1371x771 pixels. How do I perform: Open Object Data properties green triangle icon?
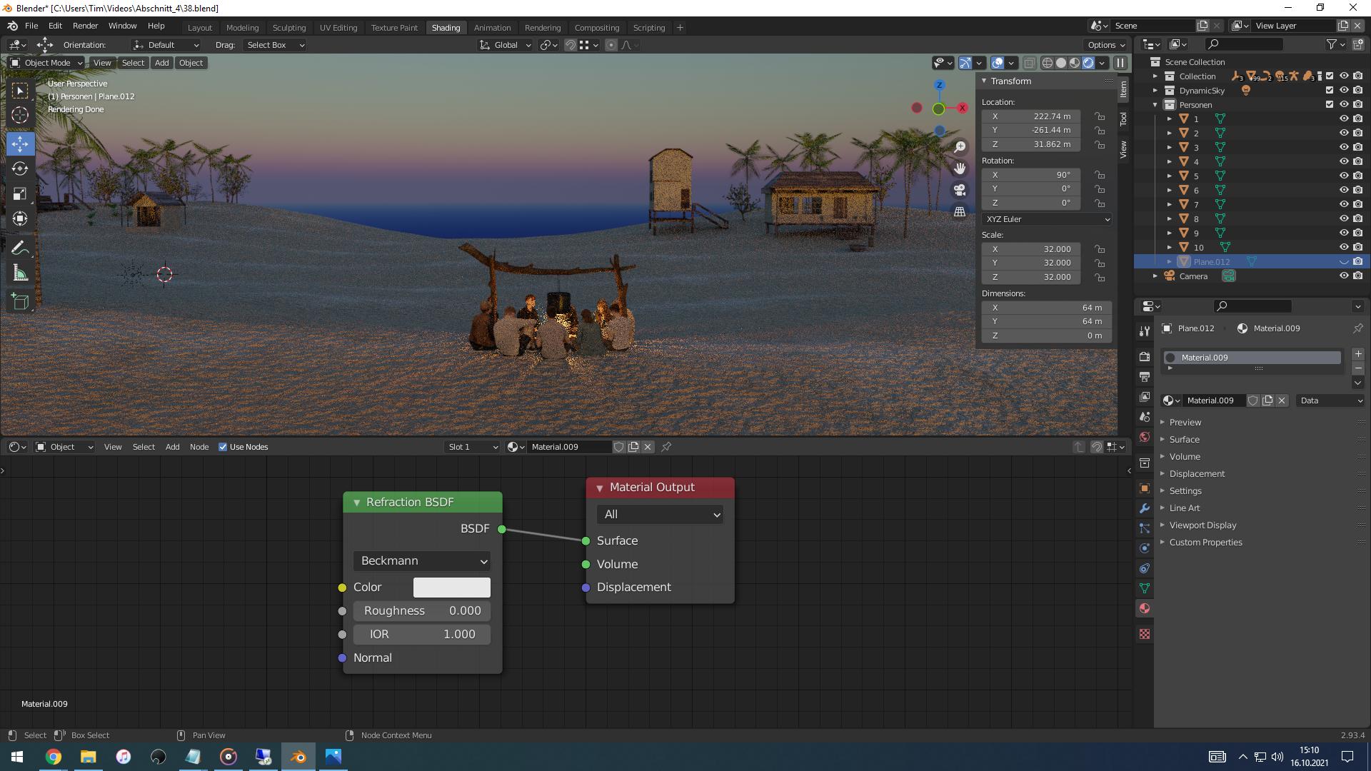click(x=1145, y=588)
